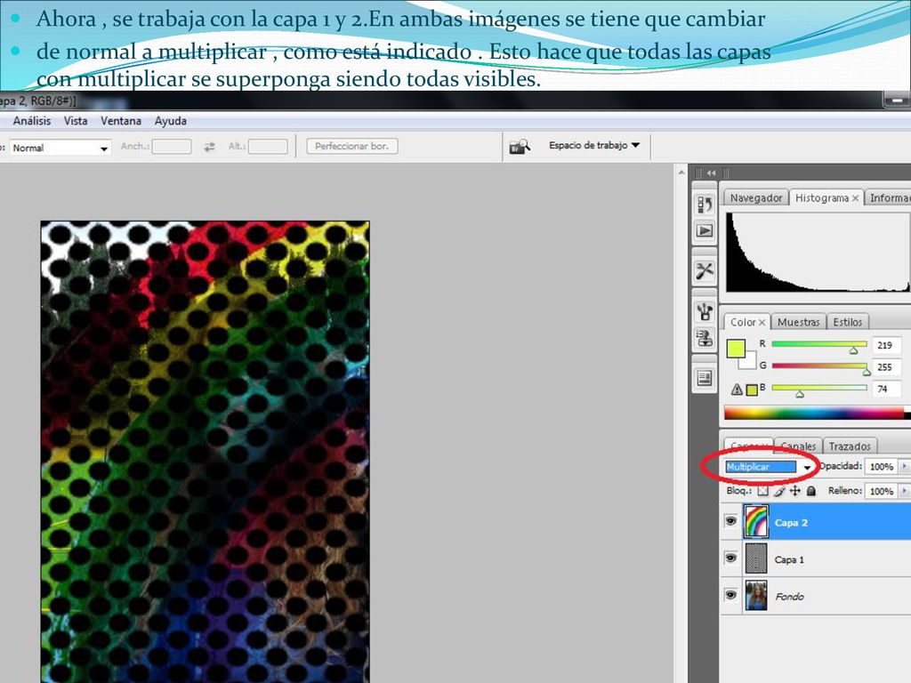The height and width of the screenshot is (683, 911).
Task: Collapse the panel dock double-arrow
Action: (711, 173)
